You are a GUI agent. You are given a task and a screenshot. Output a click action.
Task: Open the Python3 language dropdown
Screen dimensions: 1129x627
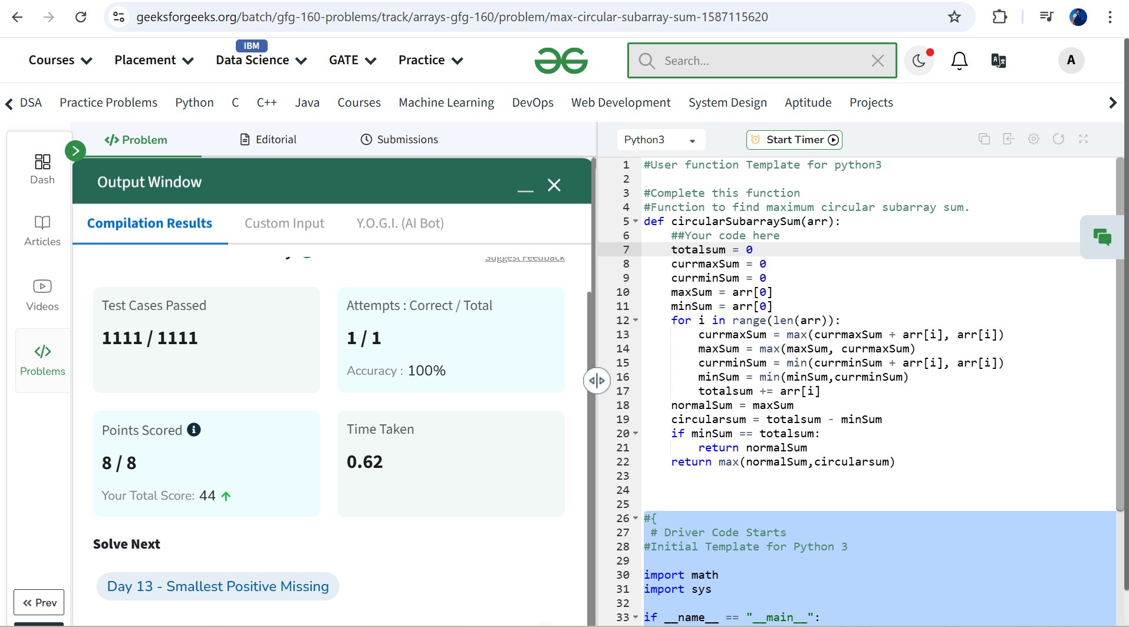pyautogui.click(x=660, y=140)
